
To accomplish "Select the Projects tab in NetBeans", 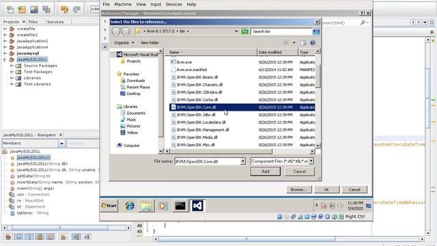I will pyautogui.click(x=11, y=22).
